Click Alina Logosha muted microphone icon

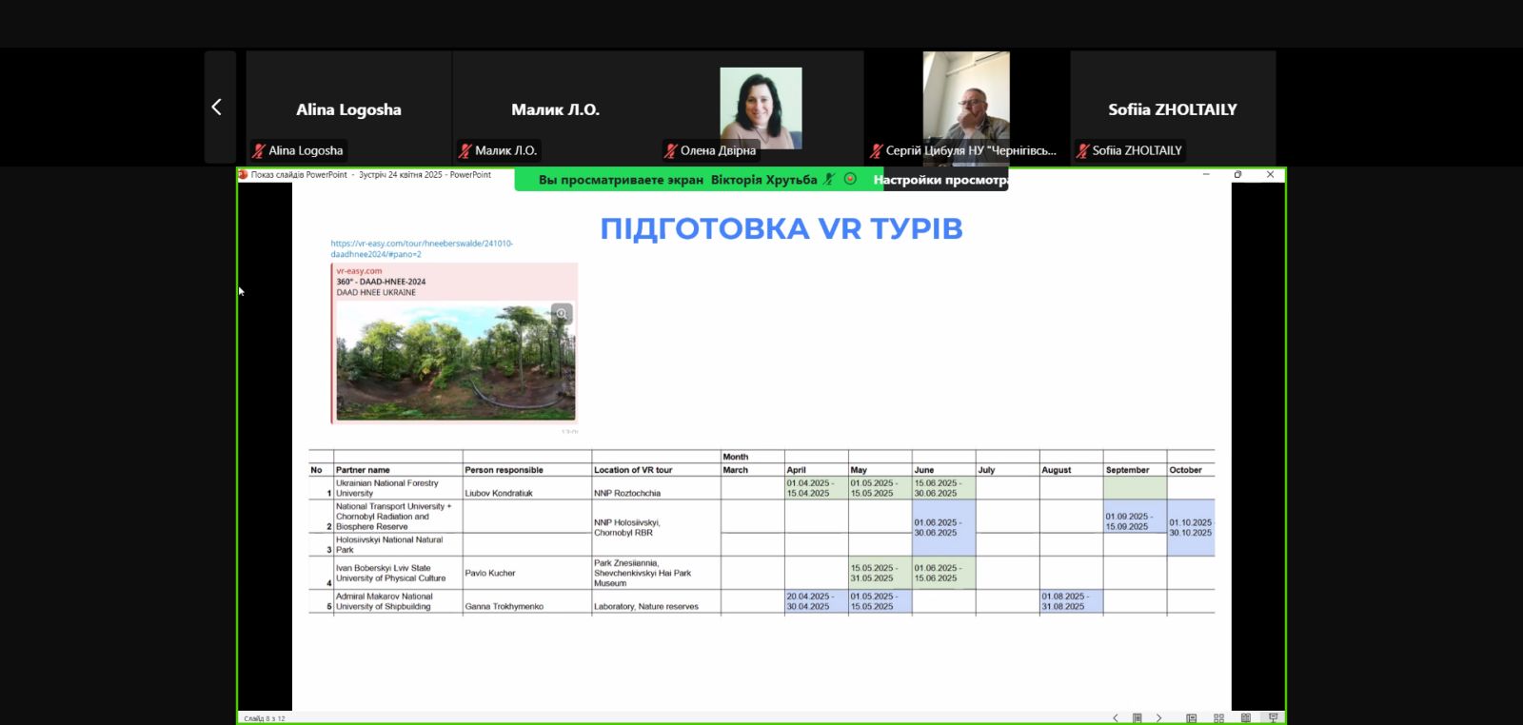(258, 150)
